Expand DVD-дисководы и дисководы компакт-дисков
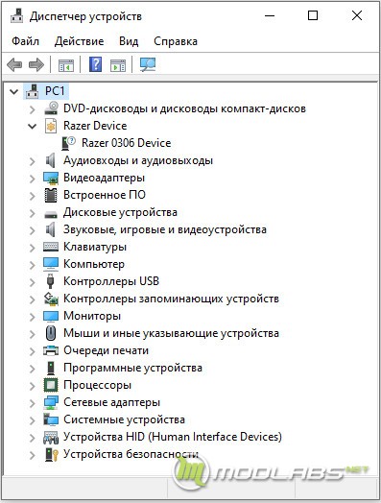 pyautogui.click(x=32, y=109)
